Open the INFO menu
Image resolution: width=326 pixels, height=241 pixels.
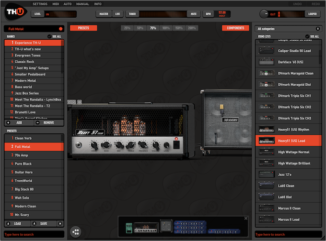coord(98,4)
